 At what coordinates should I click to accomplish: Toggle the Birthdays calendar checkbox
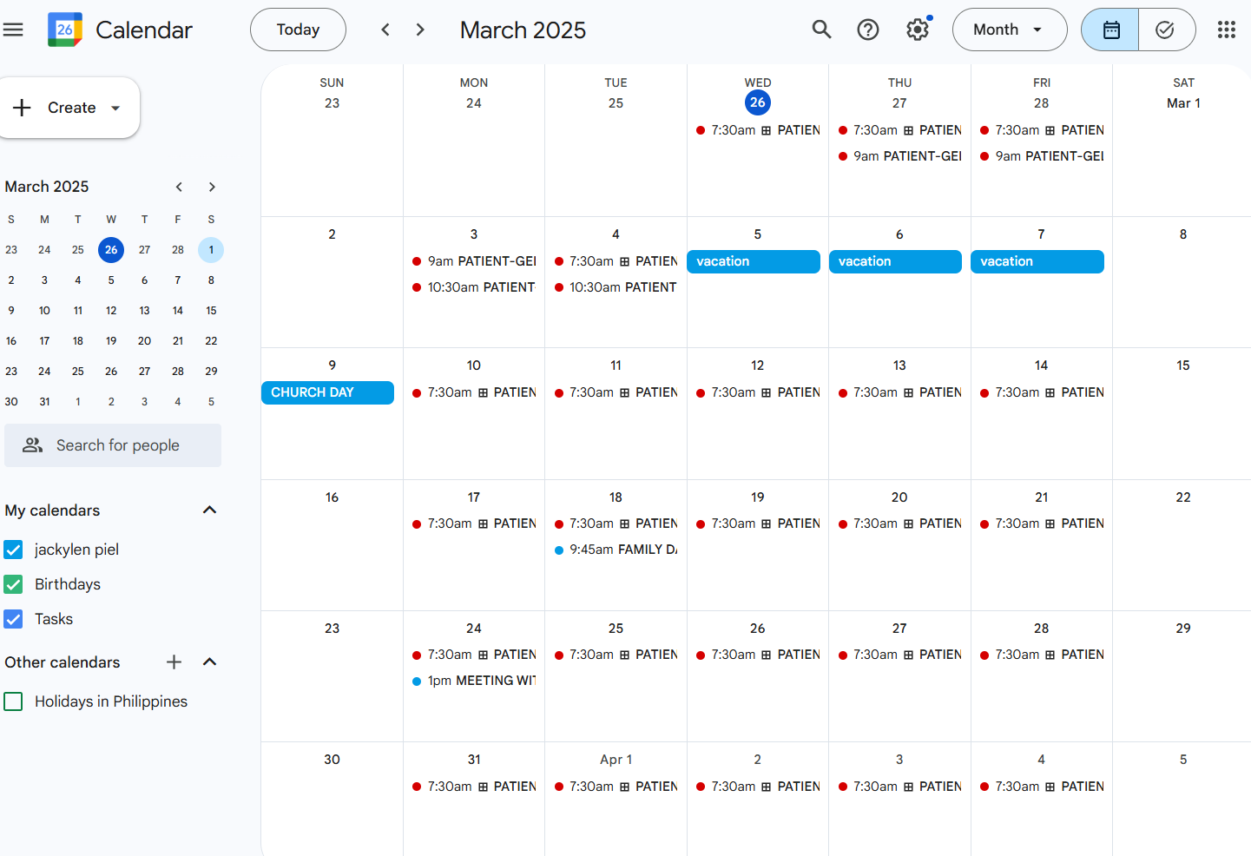pyautogui.click(x=13, y=584)
